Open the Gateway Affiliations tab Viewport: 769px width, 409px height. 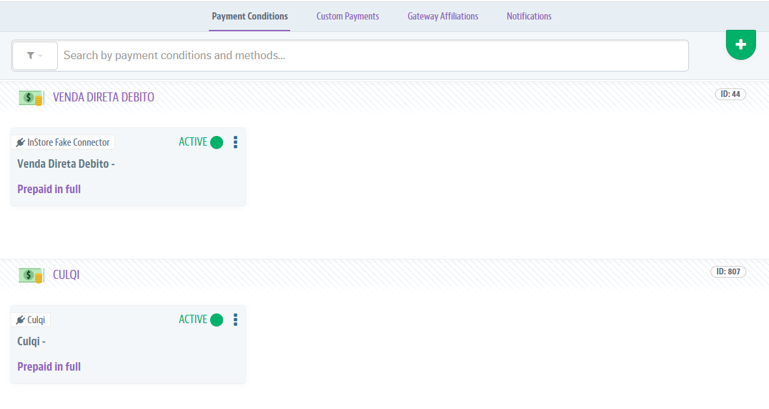click(442, 16)
